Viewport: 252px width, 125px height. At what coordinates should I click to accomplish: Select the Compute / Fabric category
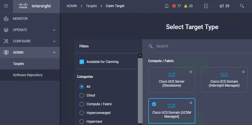click(82, 104)
